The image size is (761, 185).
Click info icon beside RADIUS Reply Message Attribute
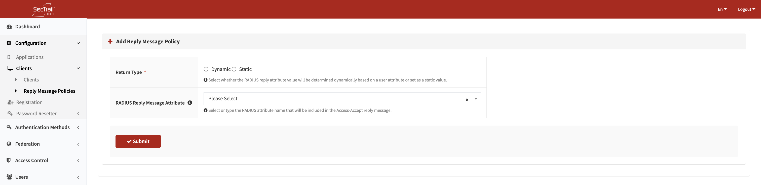(190, 103)
